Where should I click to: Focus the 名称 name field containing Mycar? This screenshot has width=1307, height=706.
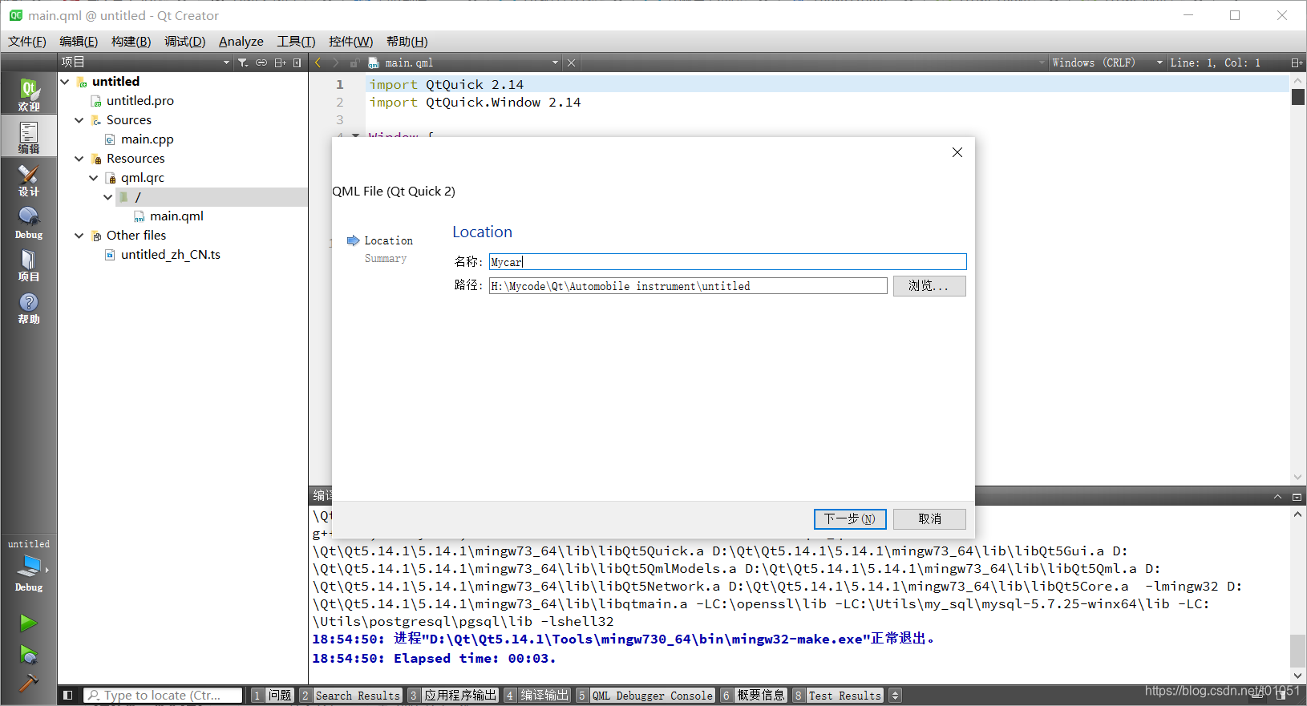point(727,262)
